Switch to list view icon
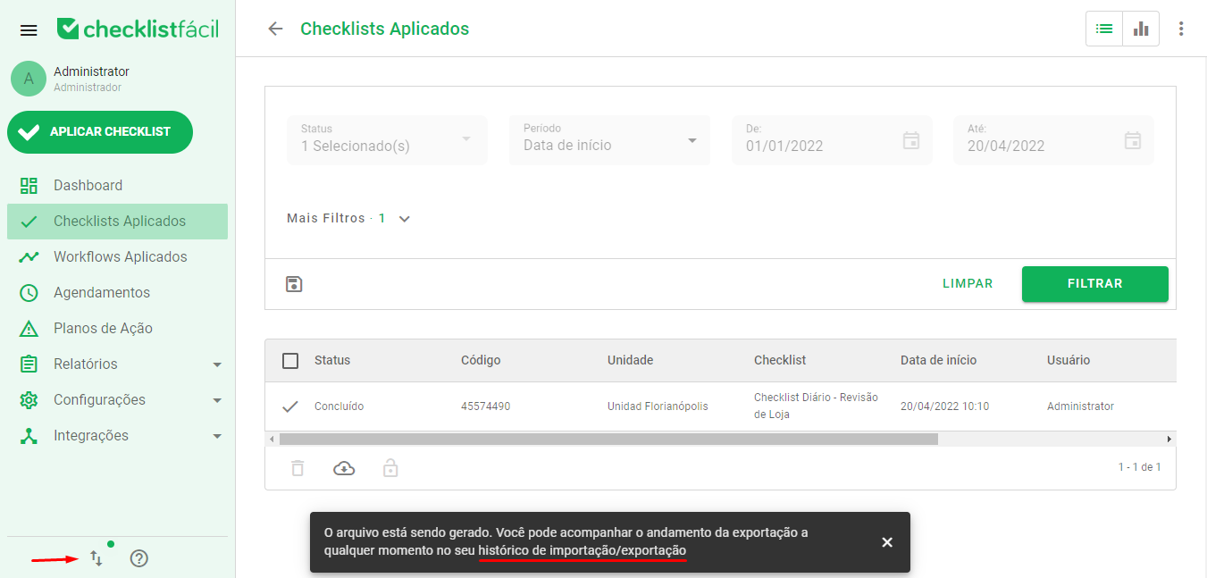 tap(1104, 29)
